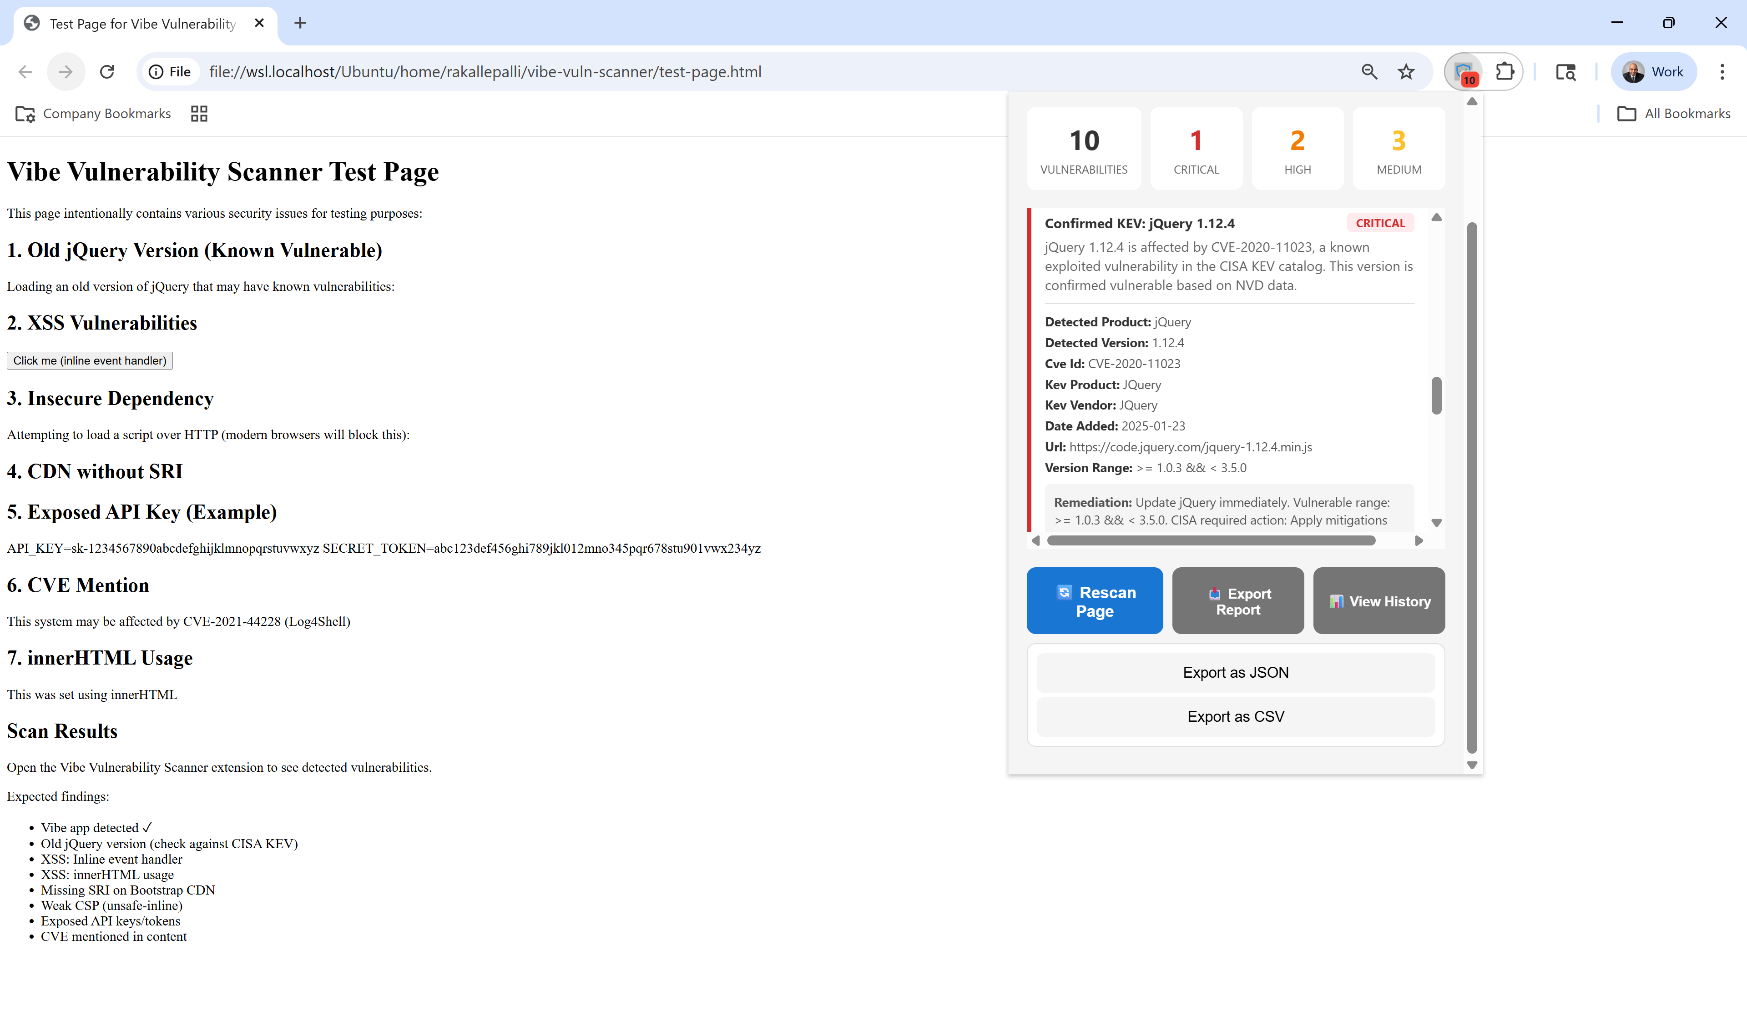Click the CVE-2020-11023 Cve Id value
Screen dimensions: 1747x1035
point(1133,363)
